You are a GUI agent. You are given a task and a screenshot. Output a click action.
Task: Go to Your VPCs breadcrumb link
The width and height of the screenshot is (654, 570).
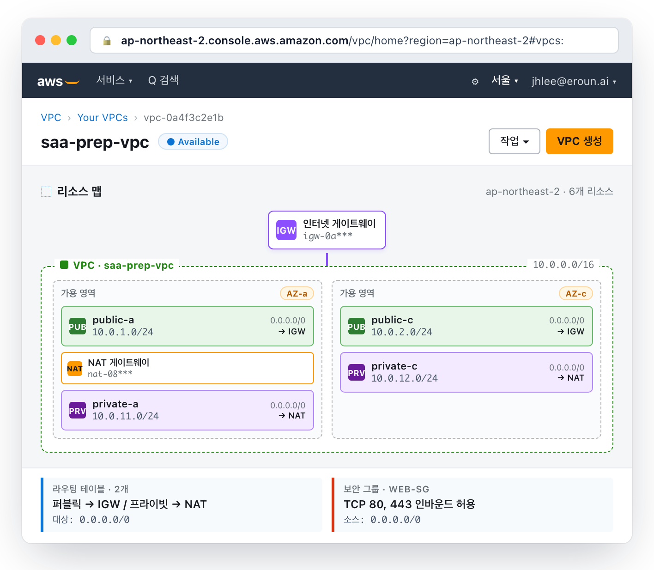[x=103, y=118]
